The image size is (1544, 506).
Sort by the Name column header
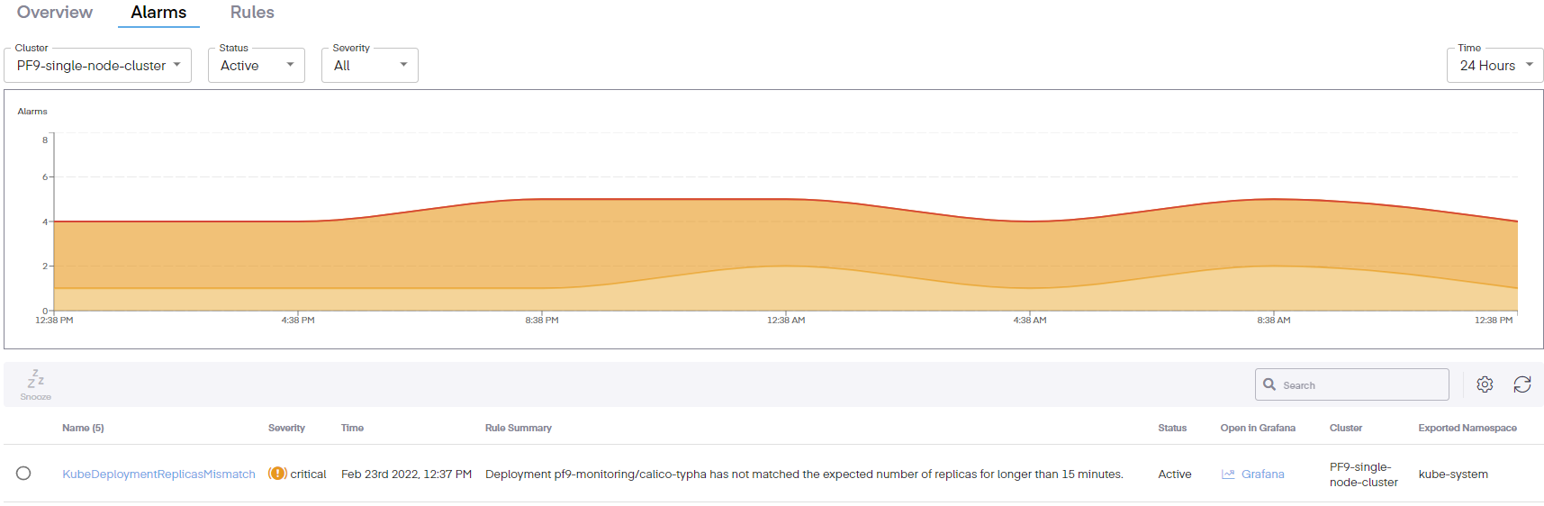[83, 429]
